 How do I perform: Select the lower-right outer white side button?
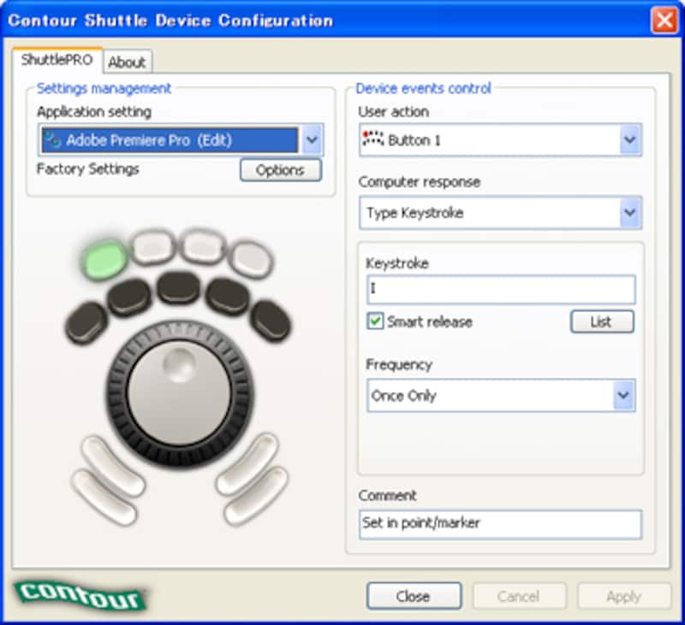pyautogui.click(x=255, y=498)
